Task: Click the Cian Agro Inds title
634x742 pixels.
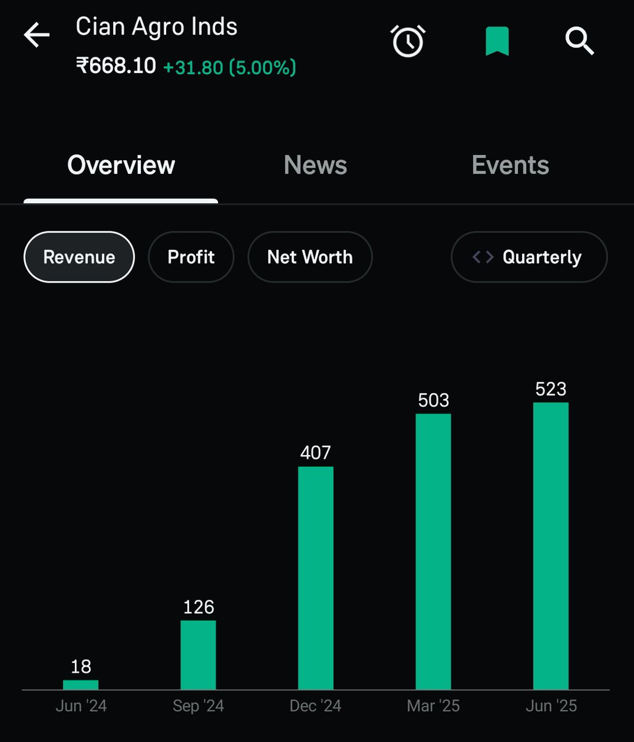Action: coord(156,27)
